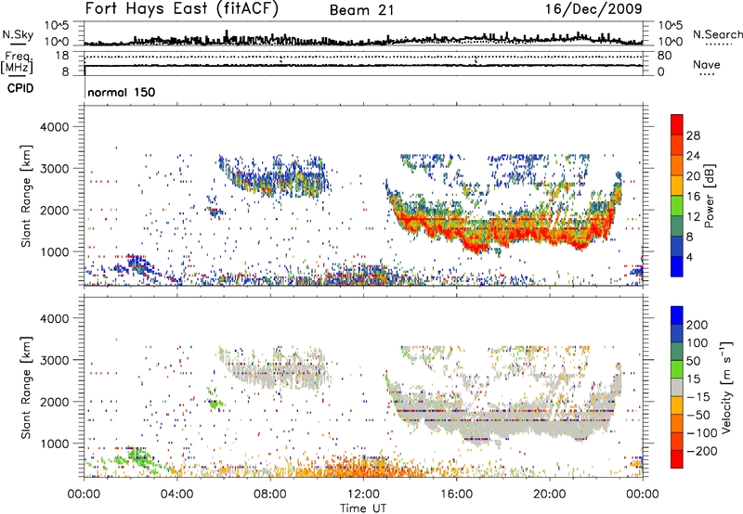Click the 'Nave' legend label
Viewport: 743px width, 514px height.
(x=707, y=64)
